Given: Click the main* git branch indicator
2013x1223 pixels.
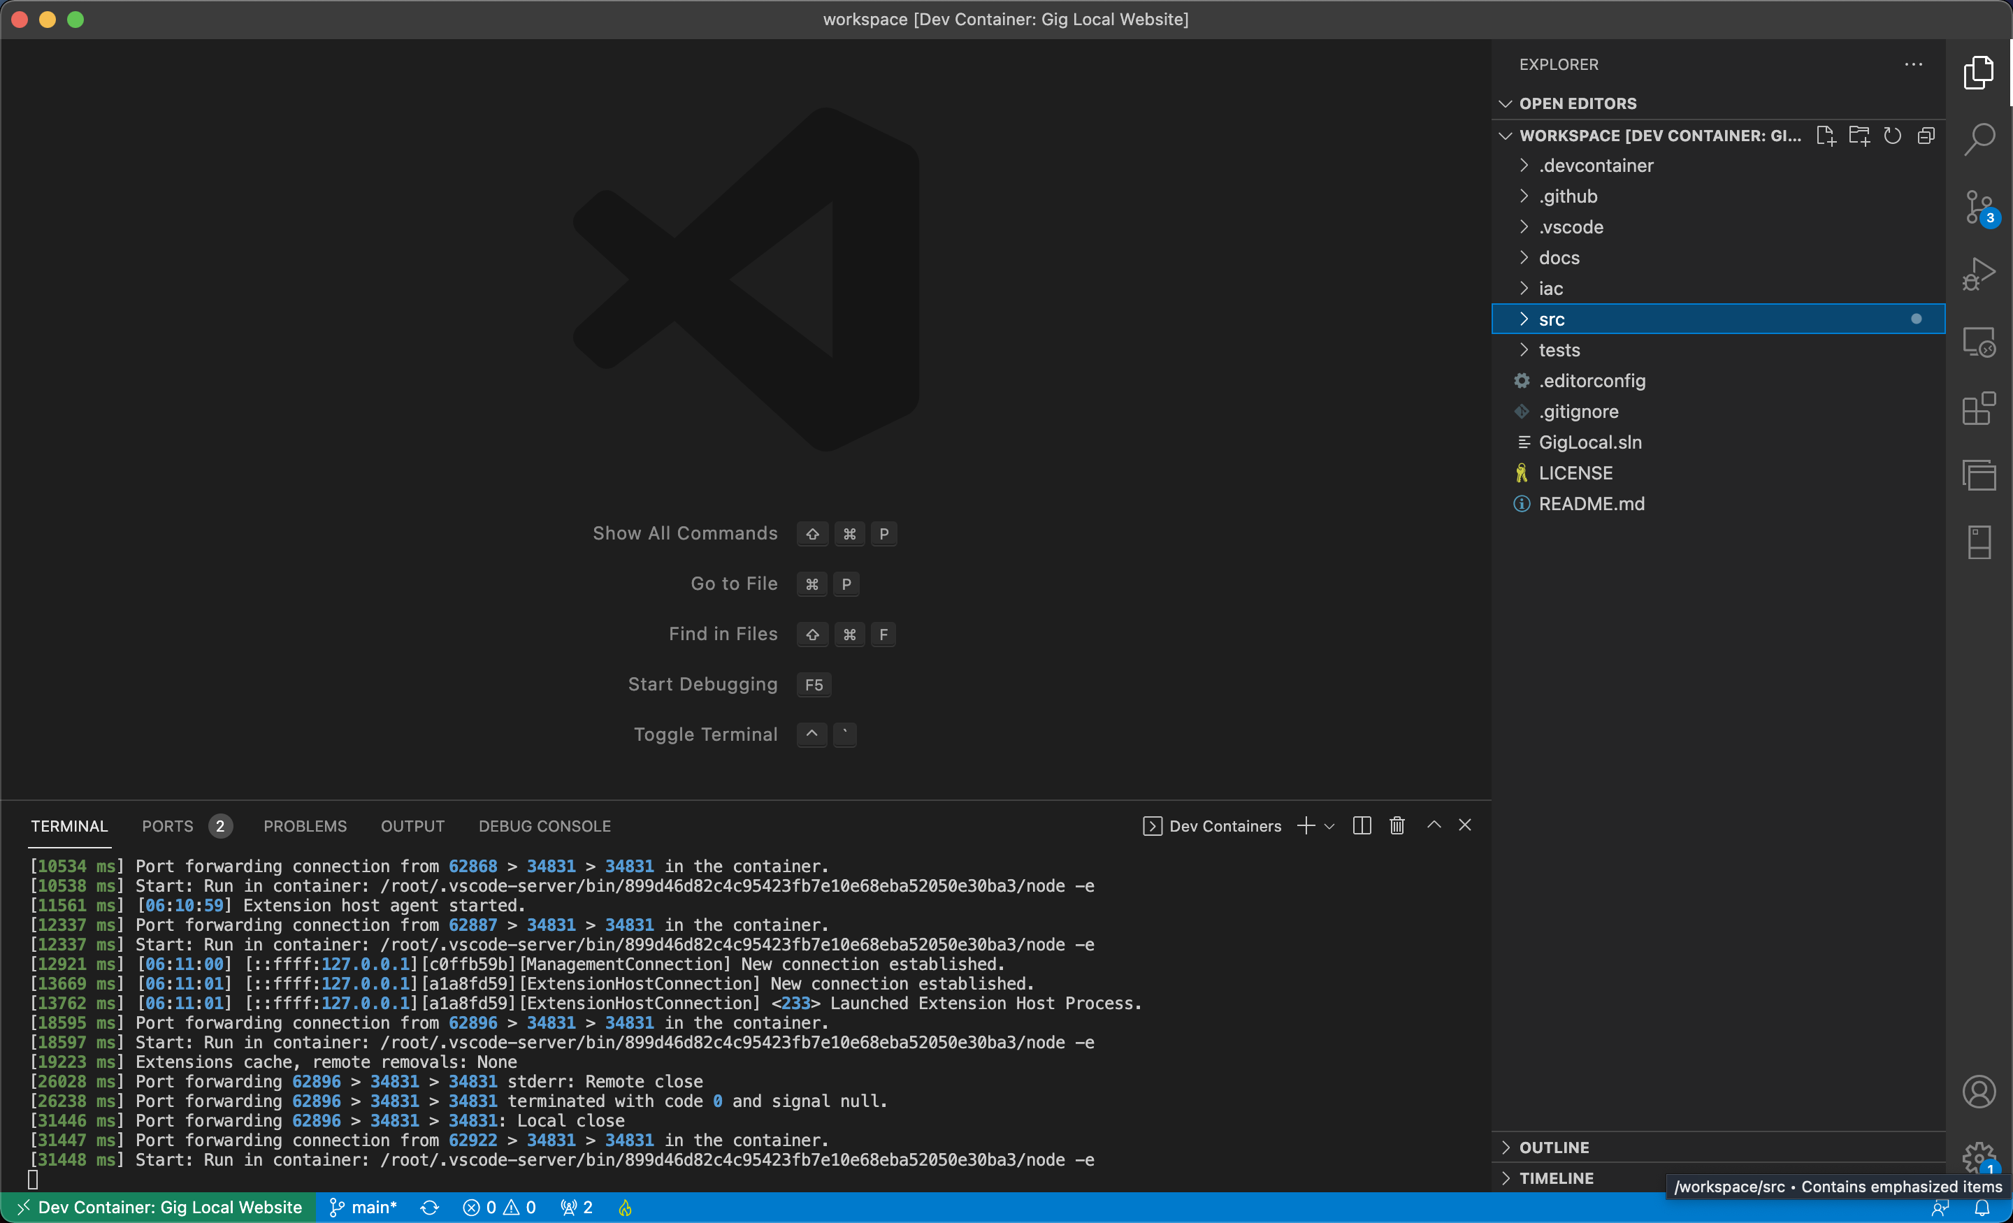Looking at the screenshot, I should point(362,1208).
